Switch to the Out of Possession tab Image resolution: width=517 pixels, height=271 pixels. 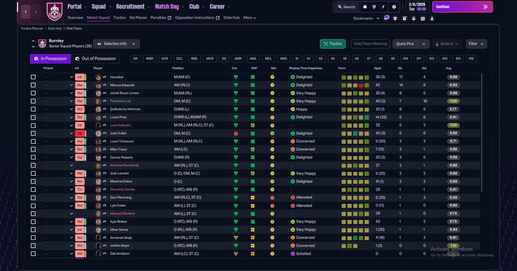[x=96, y=59]
